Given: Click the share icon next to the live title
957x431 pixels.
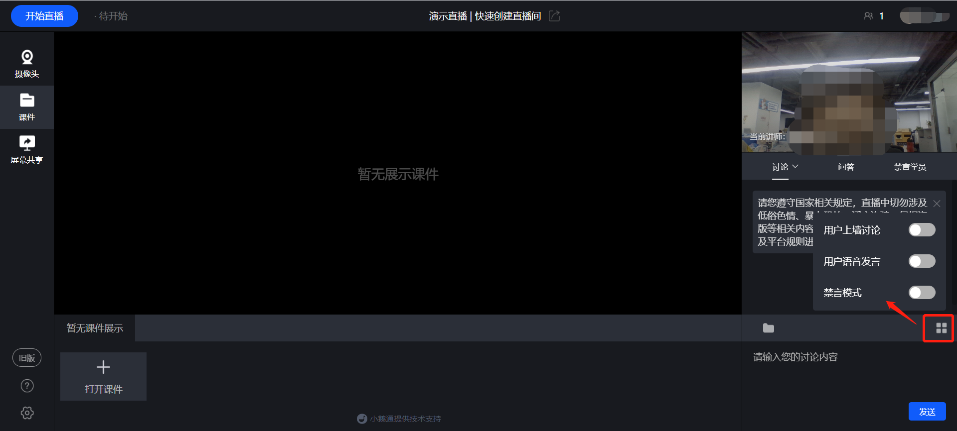Looking at the screenshot, I should [x=554, y=16].
